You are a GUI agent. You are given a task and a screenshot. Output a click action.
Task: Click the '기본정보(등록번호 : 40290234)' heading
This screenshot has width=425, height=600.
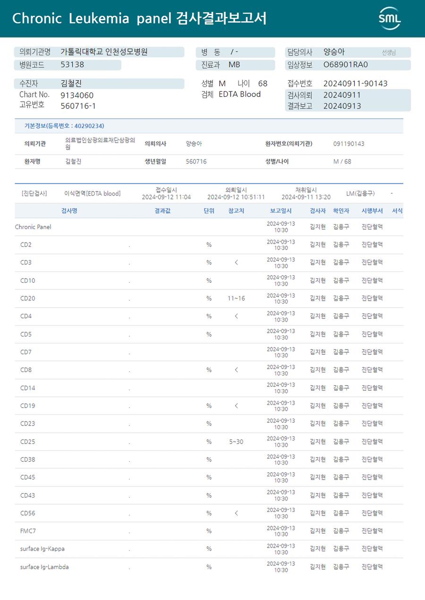click(x=64, y=126)
